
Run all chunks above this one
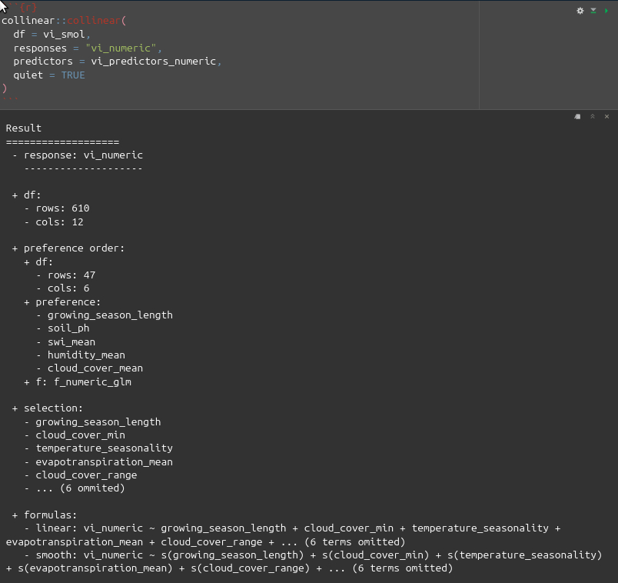point(593,11)
